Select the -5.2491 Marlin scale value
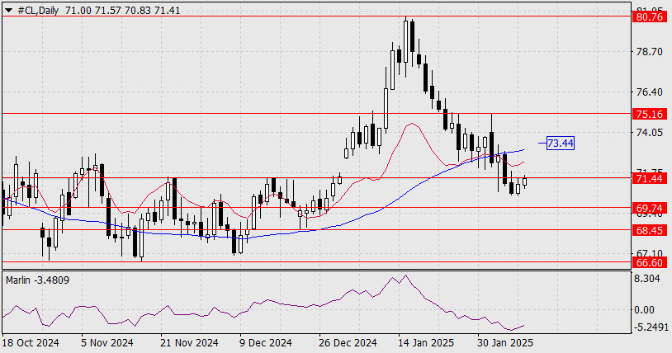The image size is (672, 353). (651, 327)
